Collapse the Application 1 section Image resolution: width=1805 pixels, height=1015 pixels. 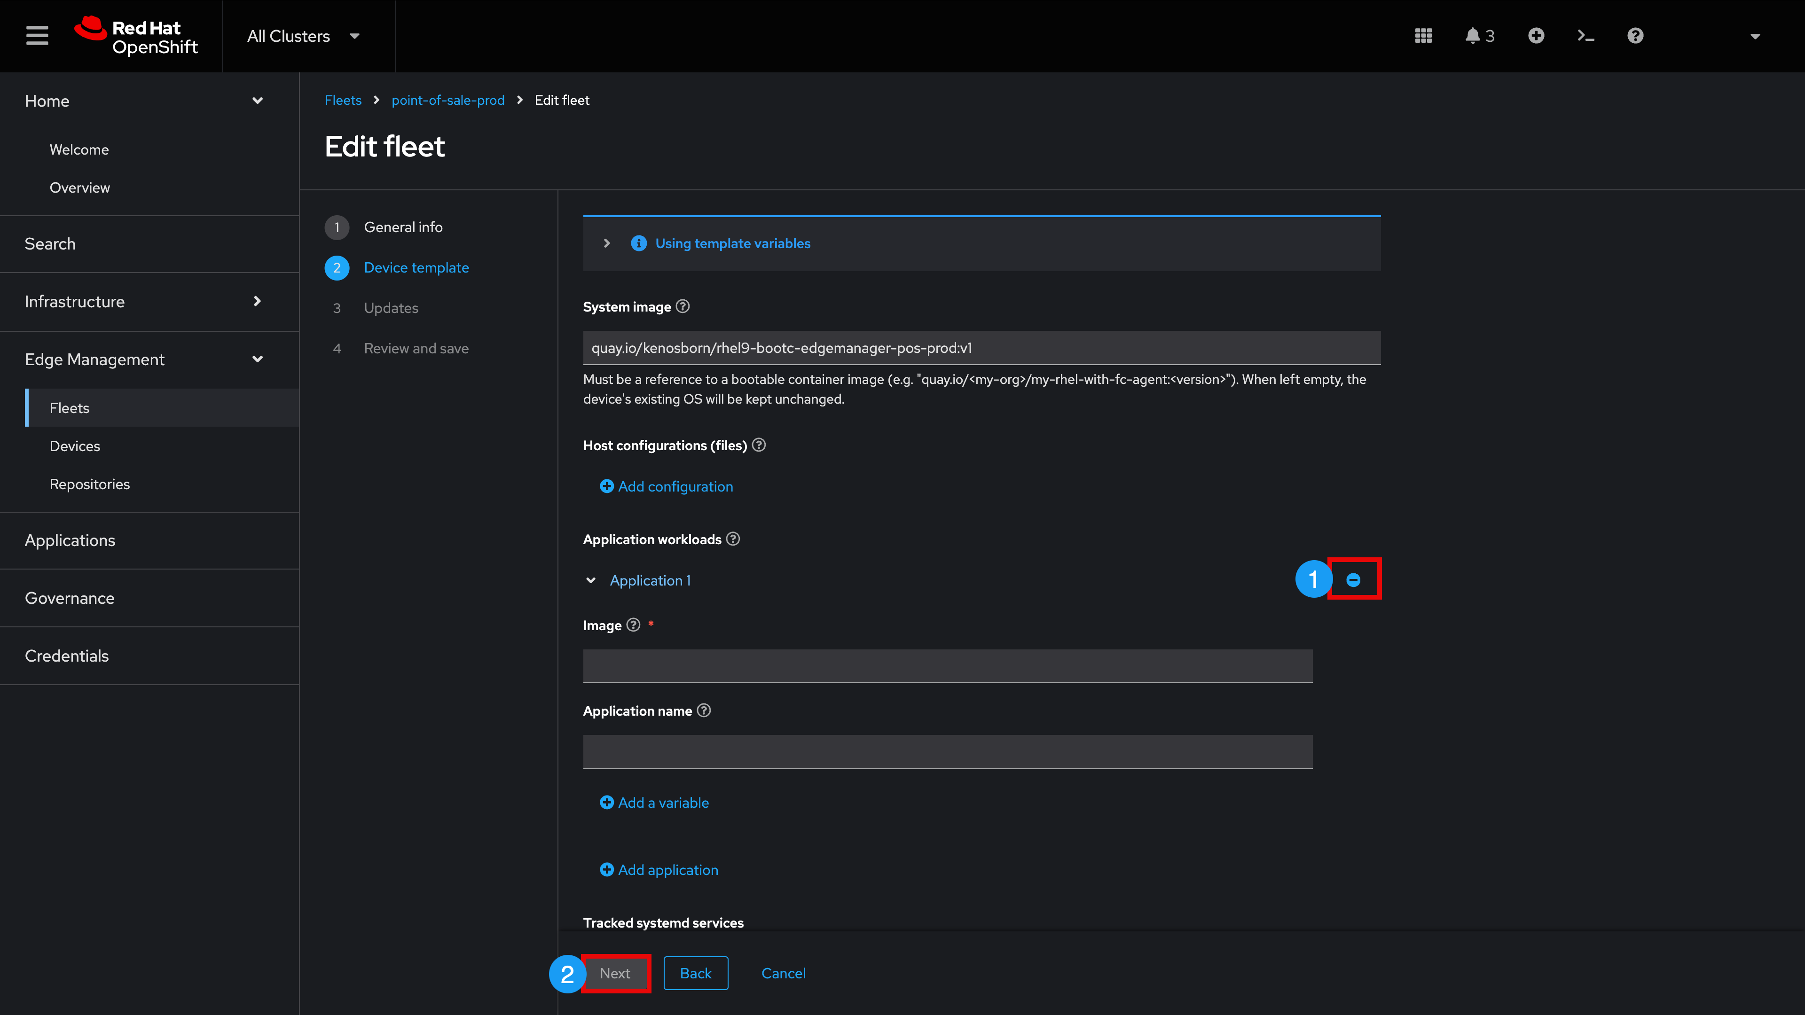[x=591, y=581]
